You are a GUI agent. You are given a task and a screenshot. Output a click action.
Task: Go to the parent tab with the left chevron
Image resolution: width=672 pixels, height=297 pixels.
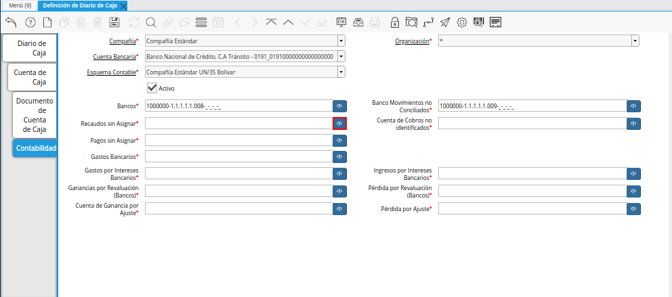click(x=238, y=22)
